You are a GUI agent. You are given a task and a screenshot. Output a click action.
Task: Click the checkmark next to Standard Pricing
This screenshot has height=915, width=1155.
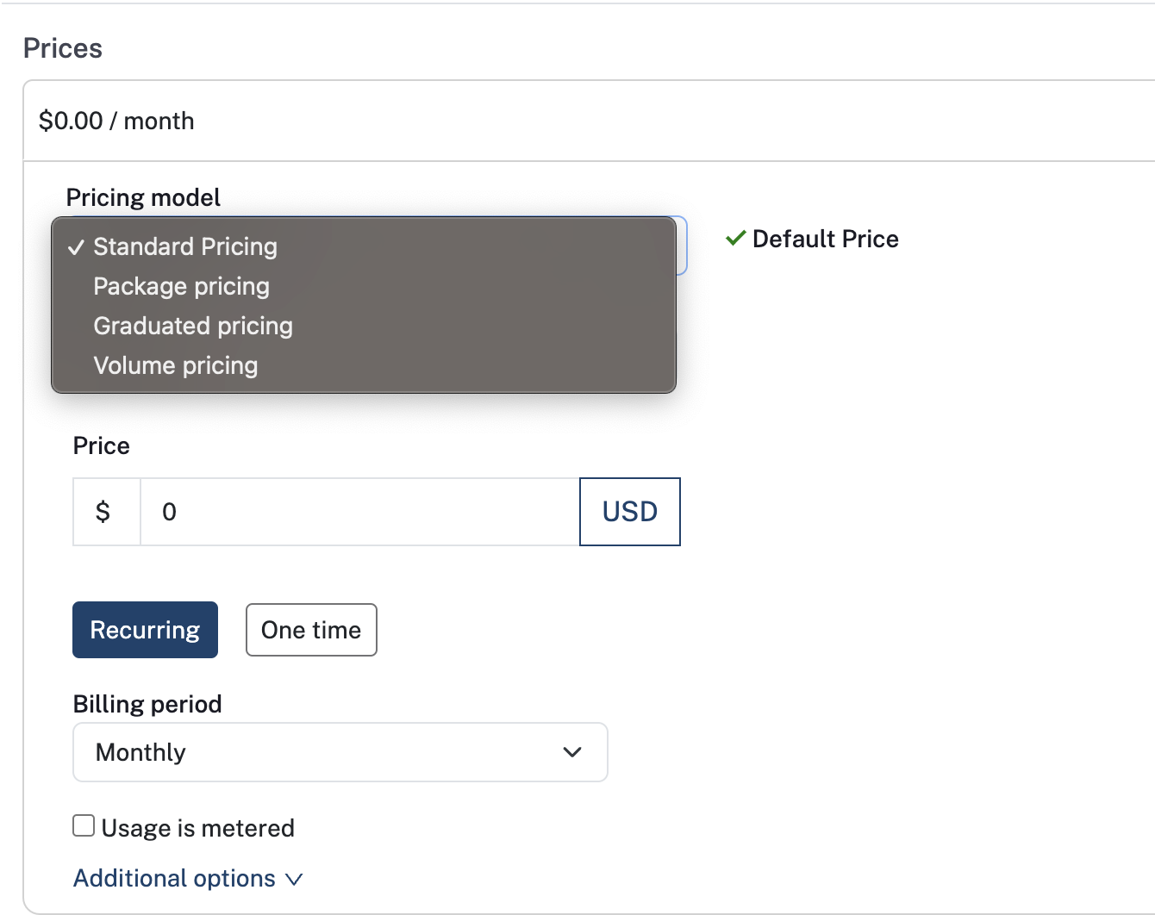click(77, 247)
